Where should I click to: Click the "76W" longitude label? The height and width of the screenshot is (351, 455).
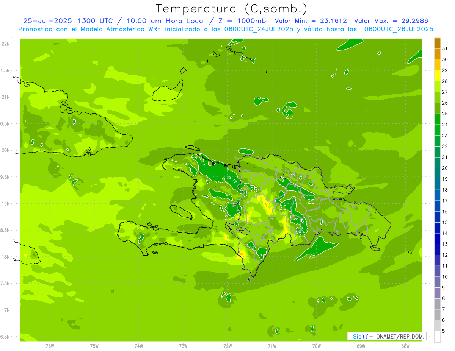point(50,346)
